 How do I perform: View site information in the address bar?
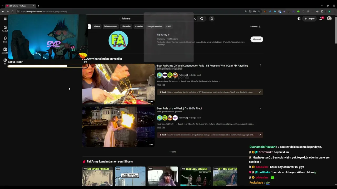point(18,11)
